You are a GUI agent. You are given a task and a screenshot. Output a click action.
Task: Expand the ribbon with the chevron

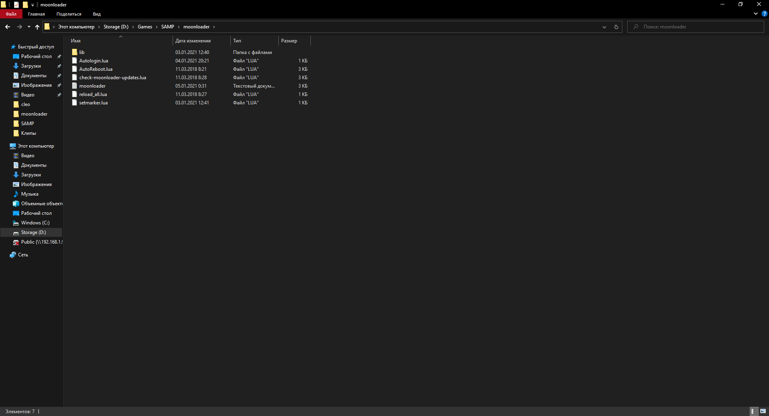(755, 14)
